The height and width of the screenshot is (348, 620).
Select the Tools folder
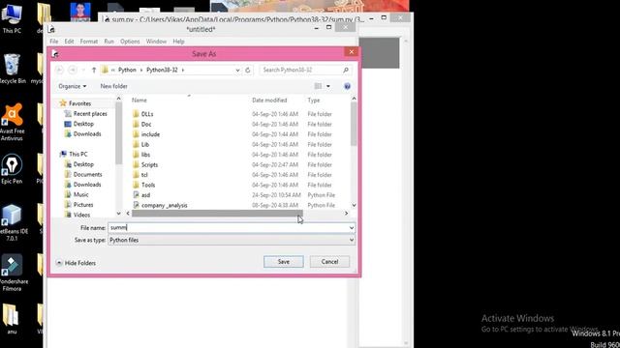148,185
